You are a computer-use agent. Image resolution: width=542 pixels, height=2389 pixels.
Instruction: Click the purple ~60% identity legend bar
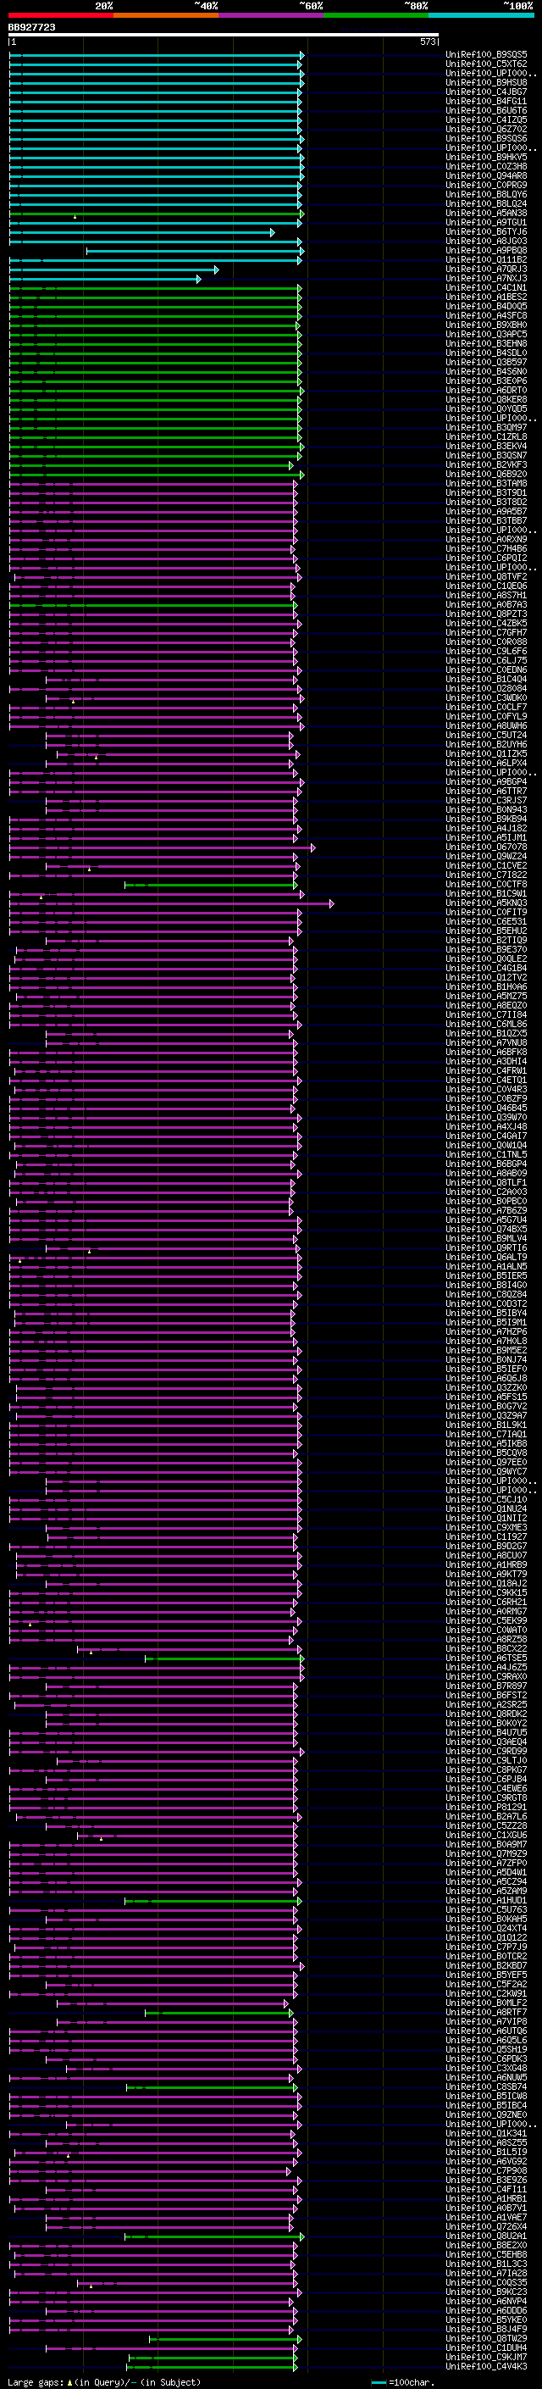(272, 15)
